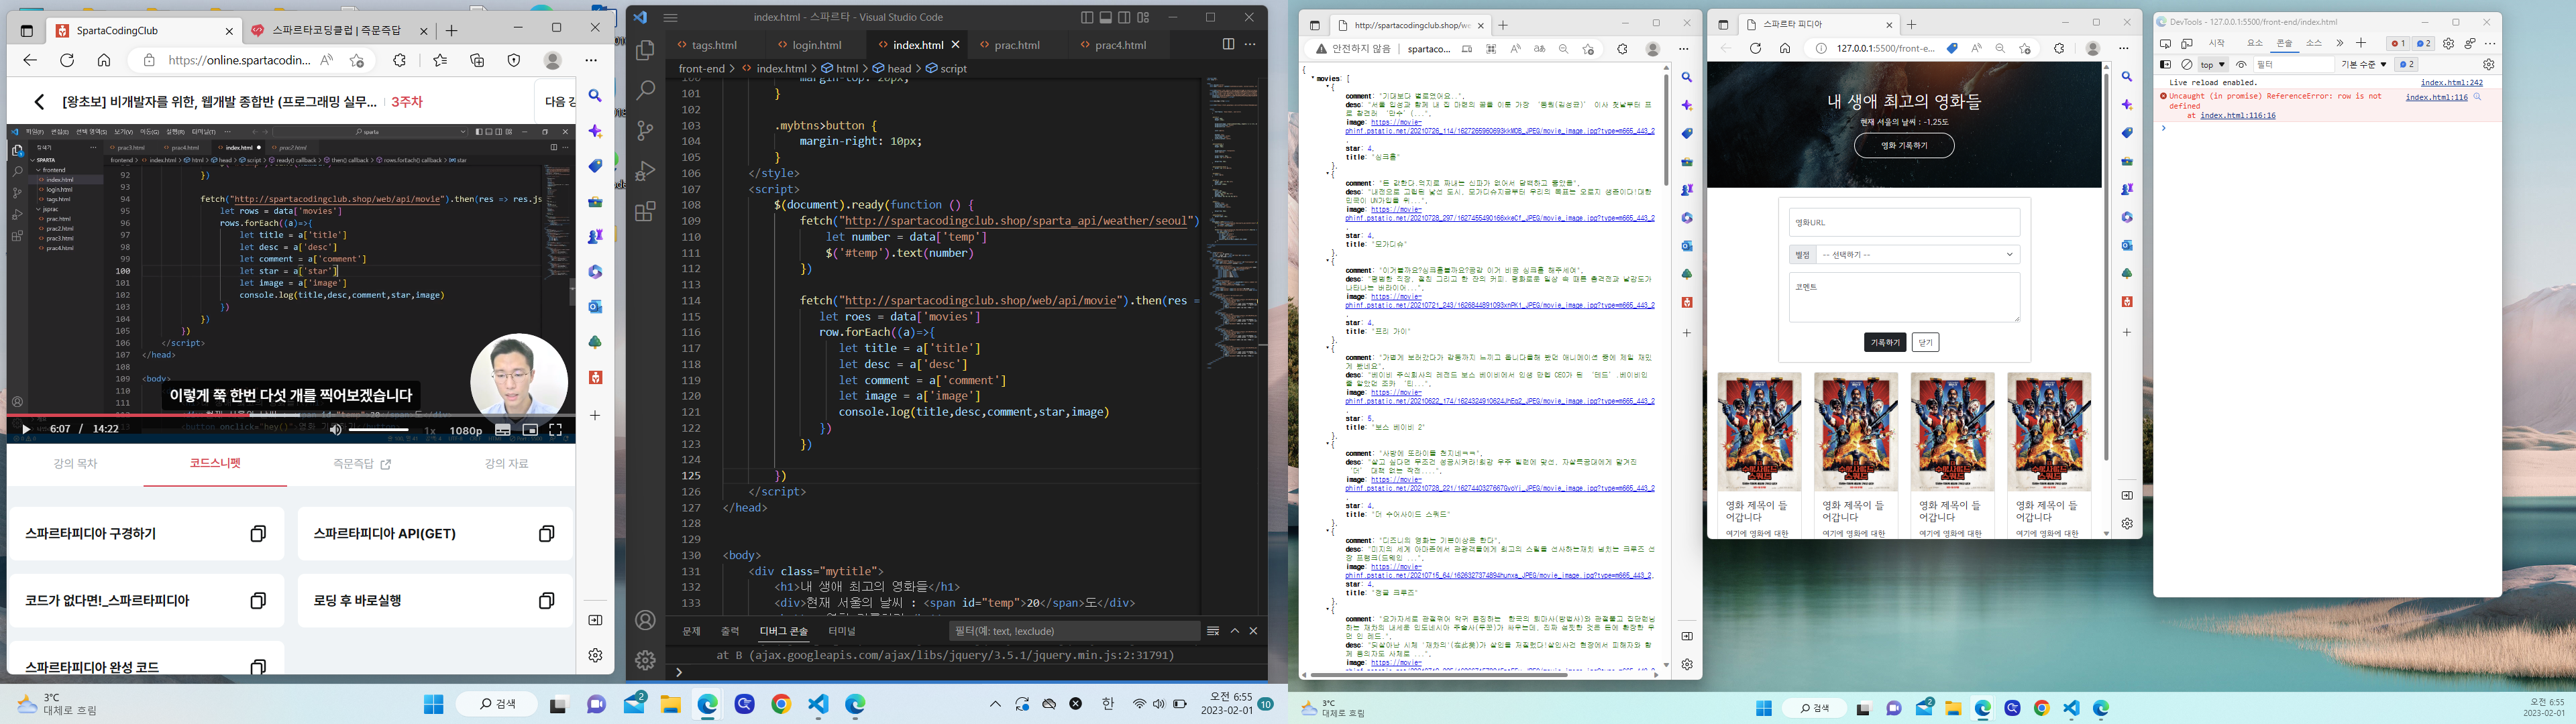The width and height of the screenshot is (2576, 724).
Task: Open VS Code Accounts menu icon
Action: point(645,621)
